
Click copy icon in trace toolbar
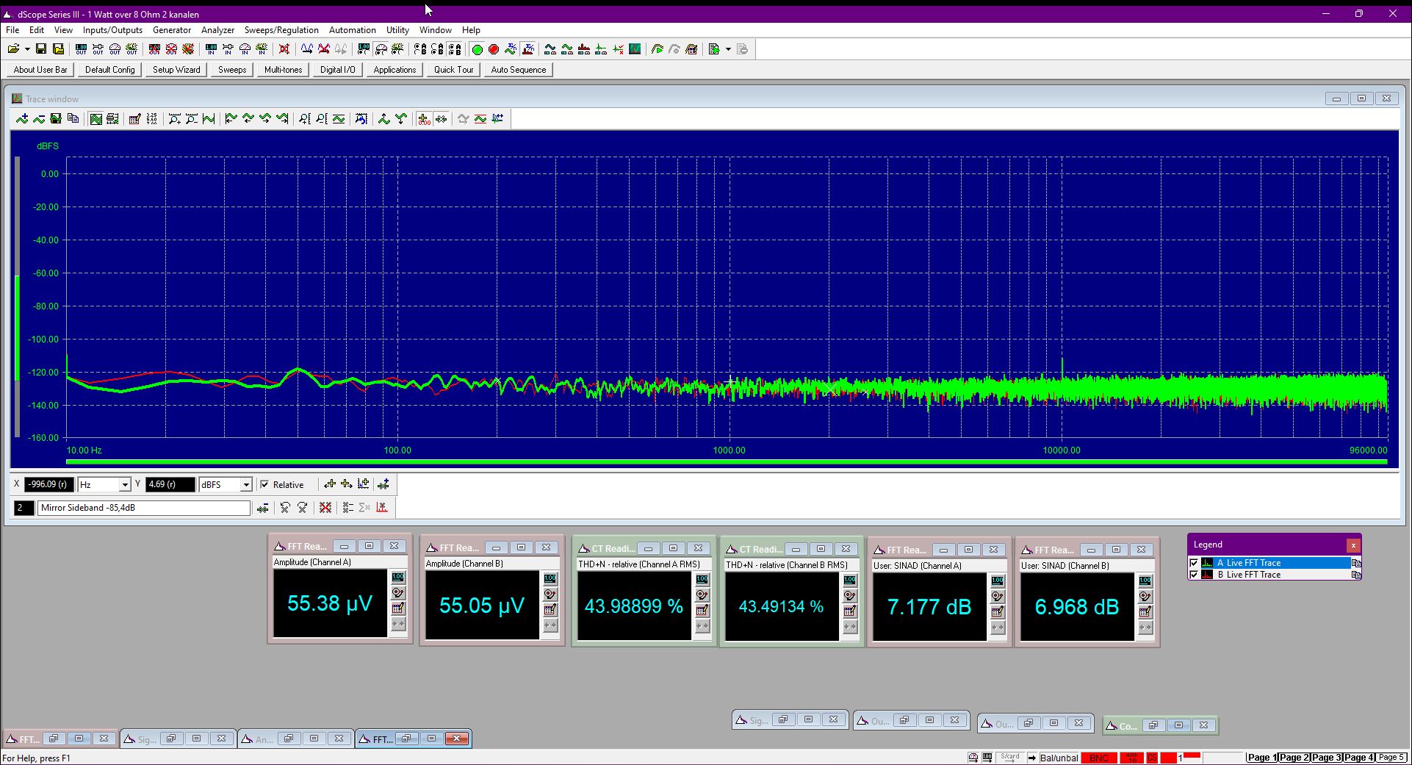pyautogui.click(x=73, y=119)
